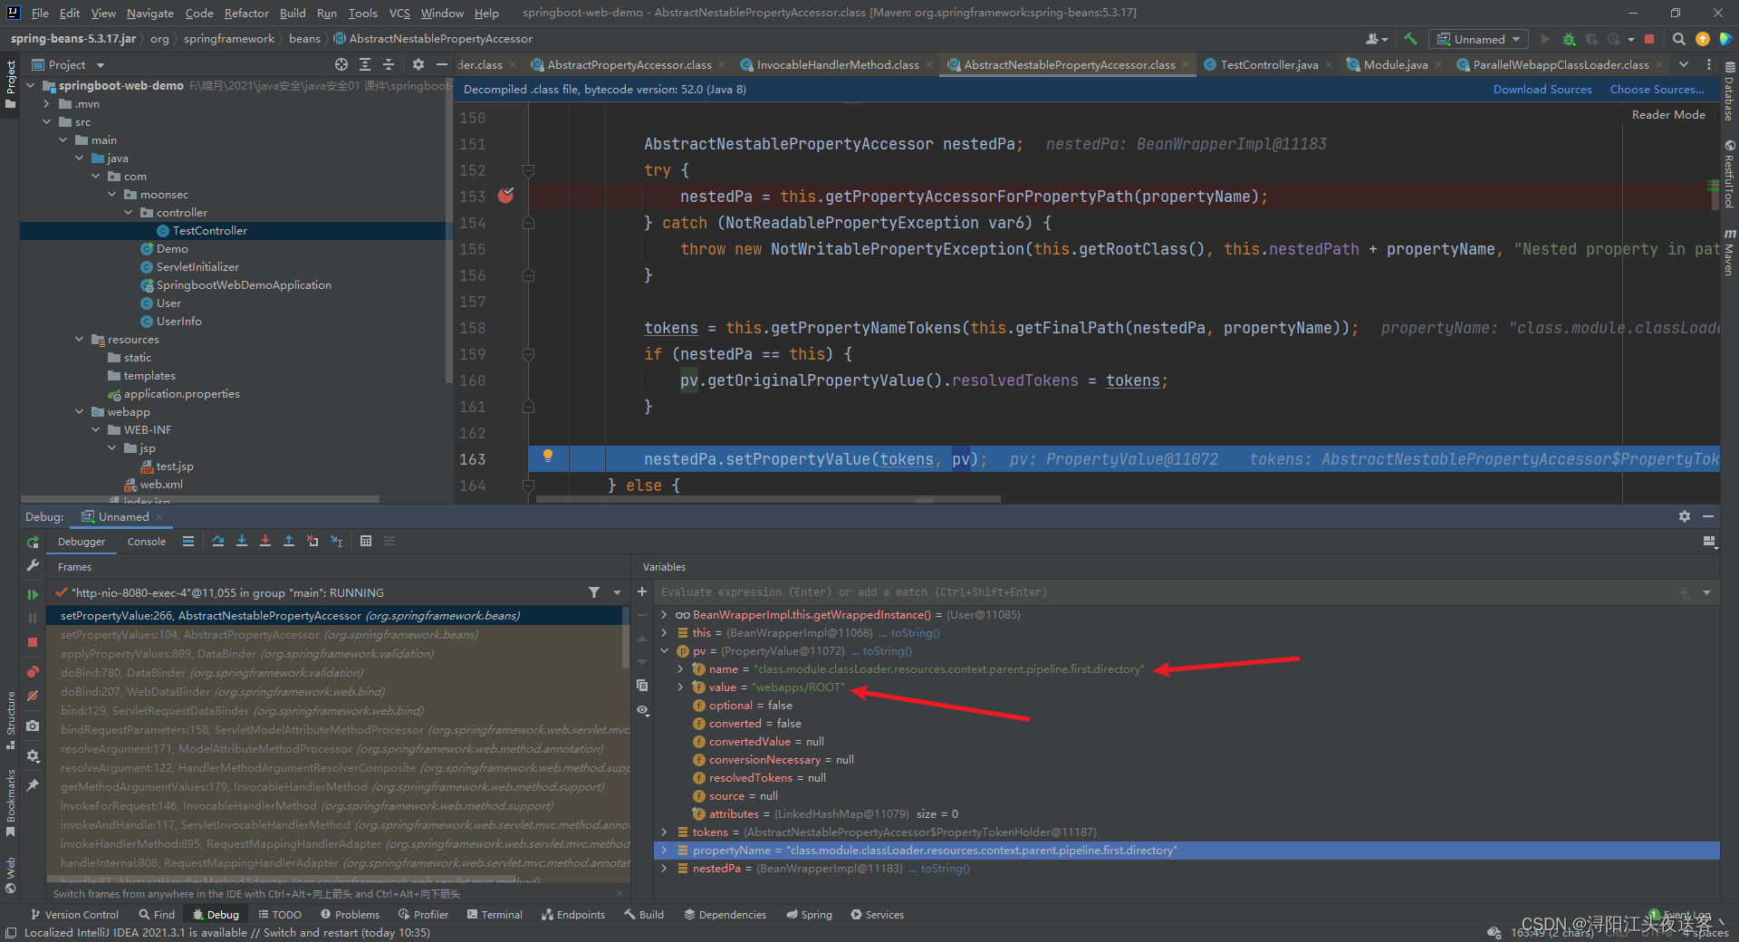The height and width of the screenshot is (942, 1739).
Task: Toggle Project tool window stripe button
Action: pyautogui.click(x=10, y=83)
